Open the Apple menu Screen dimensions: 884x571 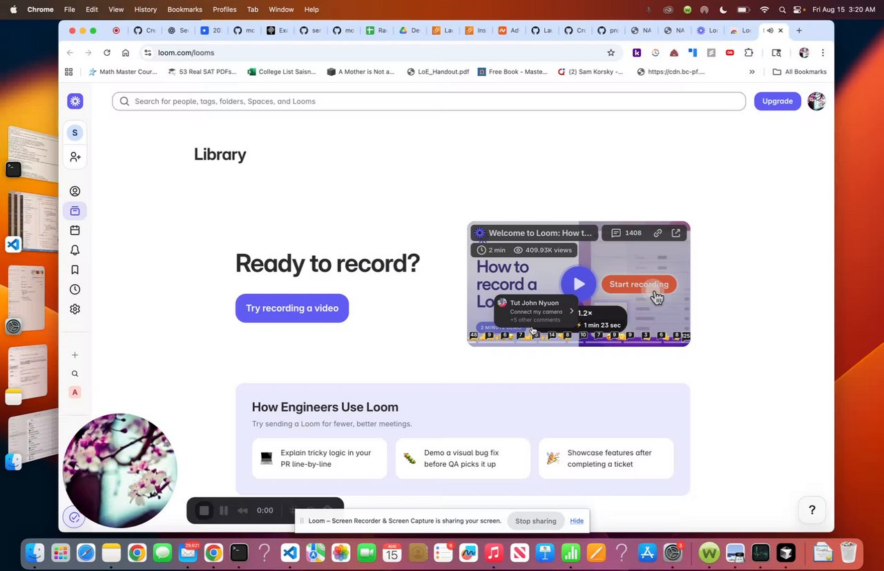13,10
